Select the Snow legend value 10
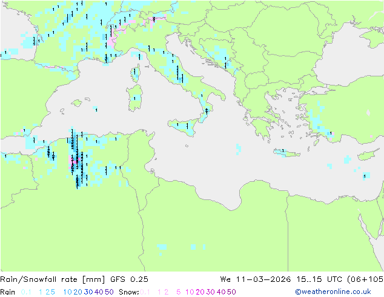This screenshot has height=297, width=384. 190,292
